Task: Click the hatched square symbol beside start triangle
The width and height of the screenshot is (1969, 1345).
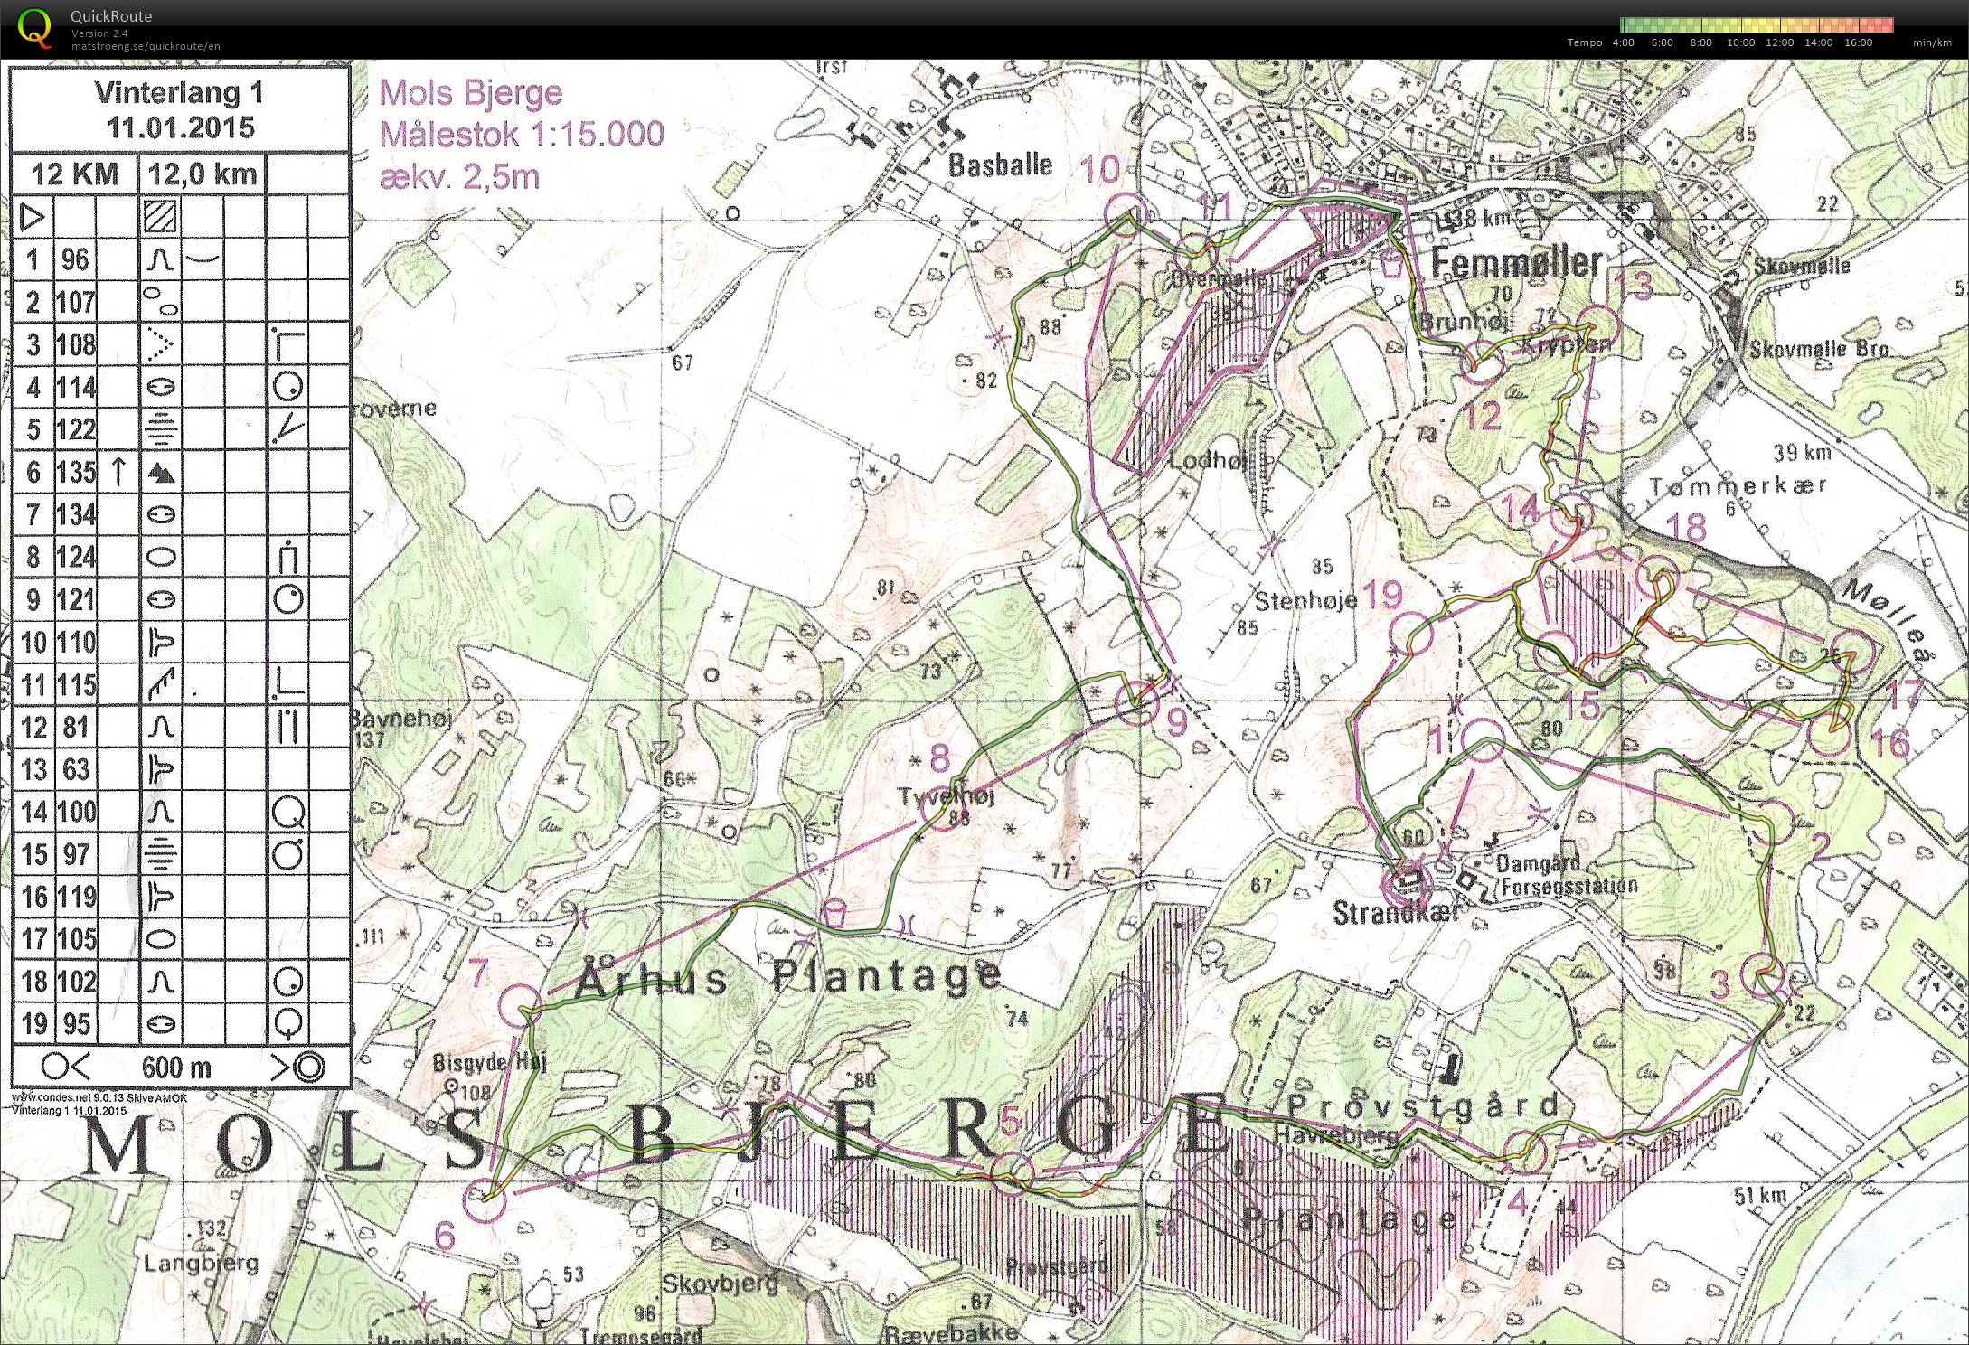Action: point(161,217)
